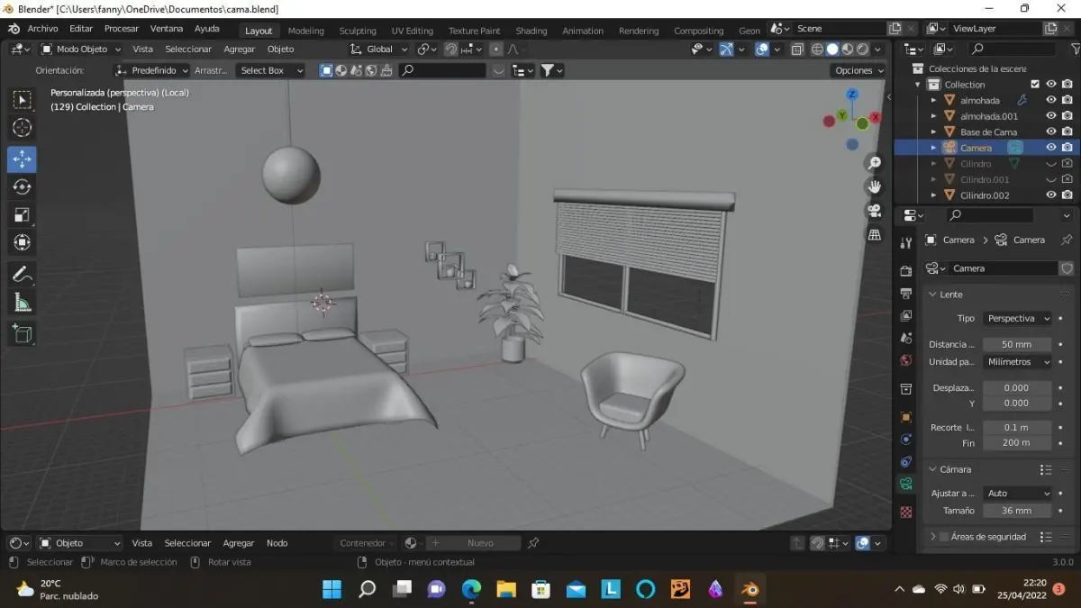Open the Tipo Perspectiva lens dropdown
The image size is (1081, 608).
pos(1017,319)
